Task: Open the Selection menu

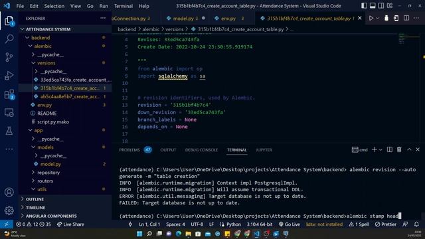Action: pos(54,6)
